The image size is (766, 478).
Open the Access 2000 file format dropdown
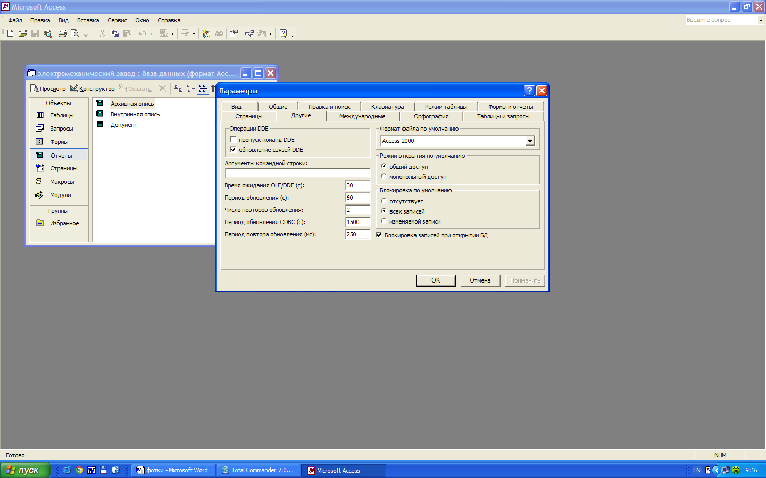point(530,141)
